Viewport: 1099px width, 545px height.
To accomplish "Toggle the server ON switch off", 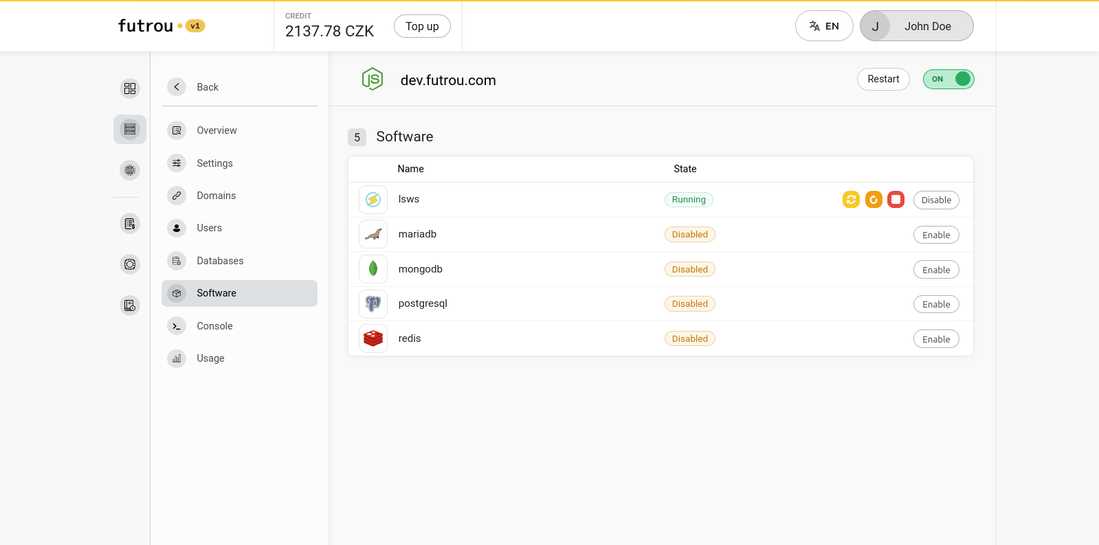I will pyautogui.click(x=948, y=79).
